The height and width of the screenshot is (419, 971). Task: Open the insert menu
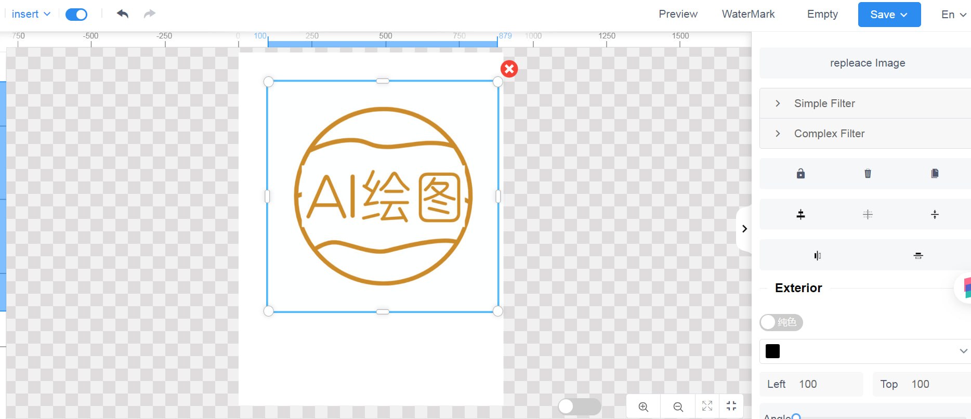click(31, 14)
